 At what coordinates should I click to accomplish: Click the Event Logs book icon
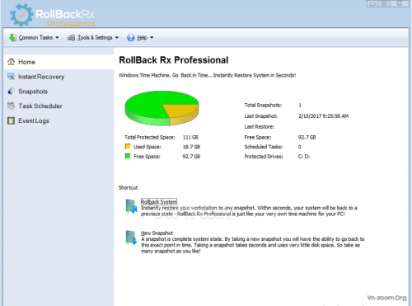(11, 120)
